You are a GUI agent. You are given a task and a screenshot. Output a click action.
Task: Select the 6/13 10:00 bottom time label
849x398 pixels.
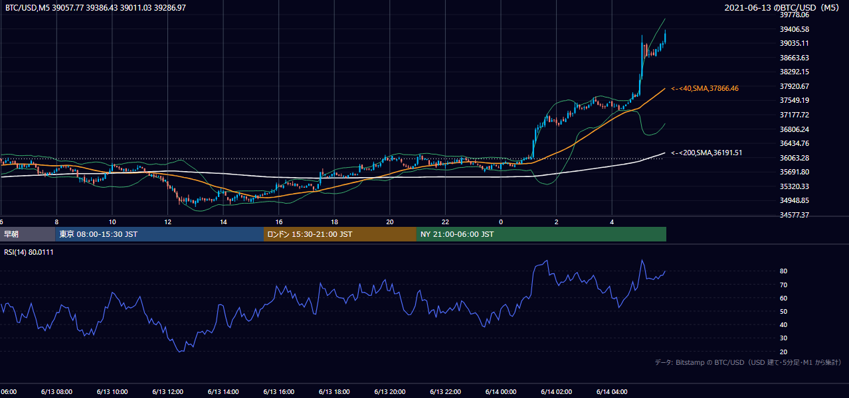112,392
